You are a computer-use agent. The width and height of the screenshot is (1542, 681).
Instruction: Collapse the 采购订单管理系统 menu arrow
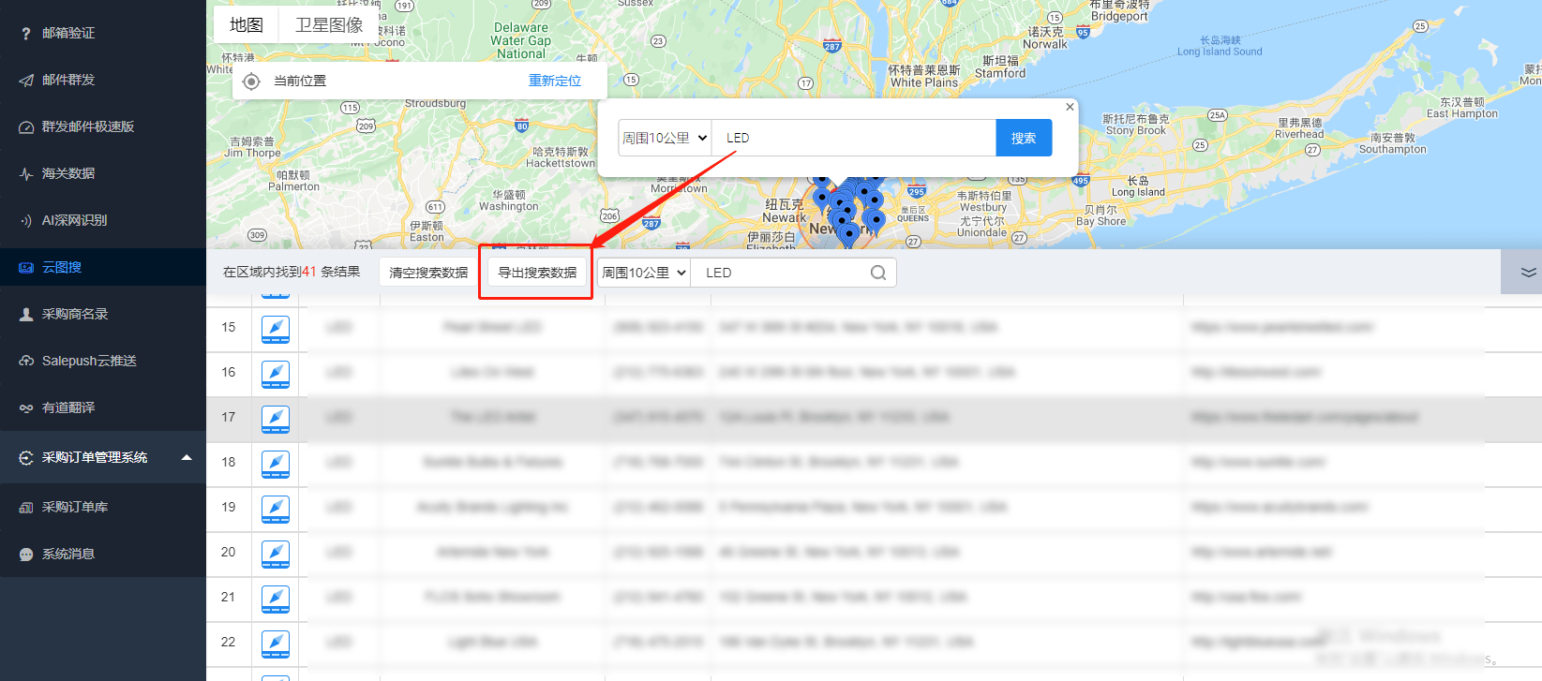pos(187,457)
